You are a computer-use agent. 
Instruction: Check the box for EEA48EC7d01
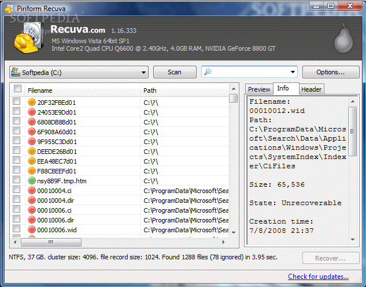pyautogui.click(x=17, y=160)
